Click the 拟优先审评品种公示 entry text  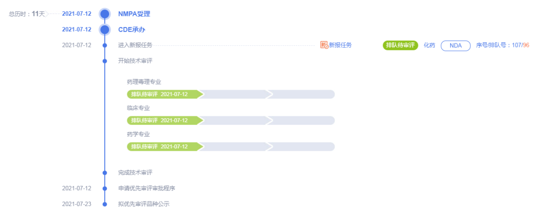[x=144, y=204]
